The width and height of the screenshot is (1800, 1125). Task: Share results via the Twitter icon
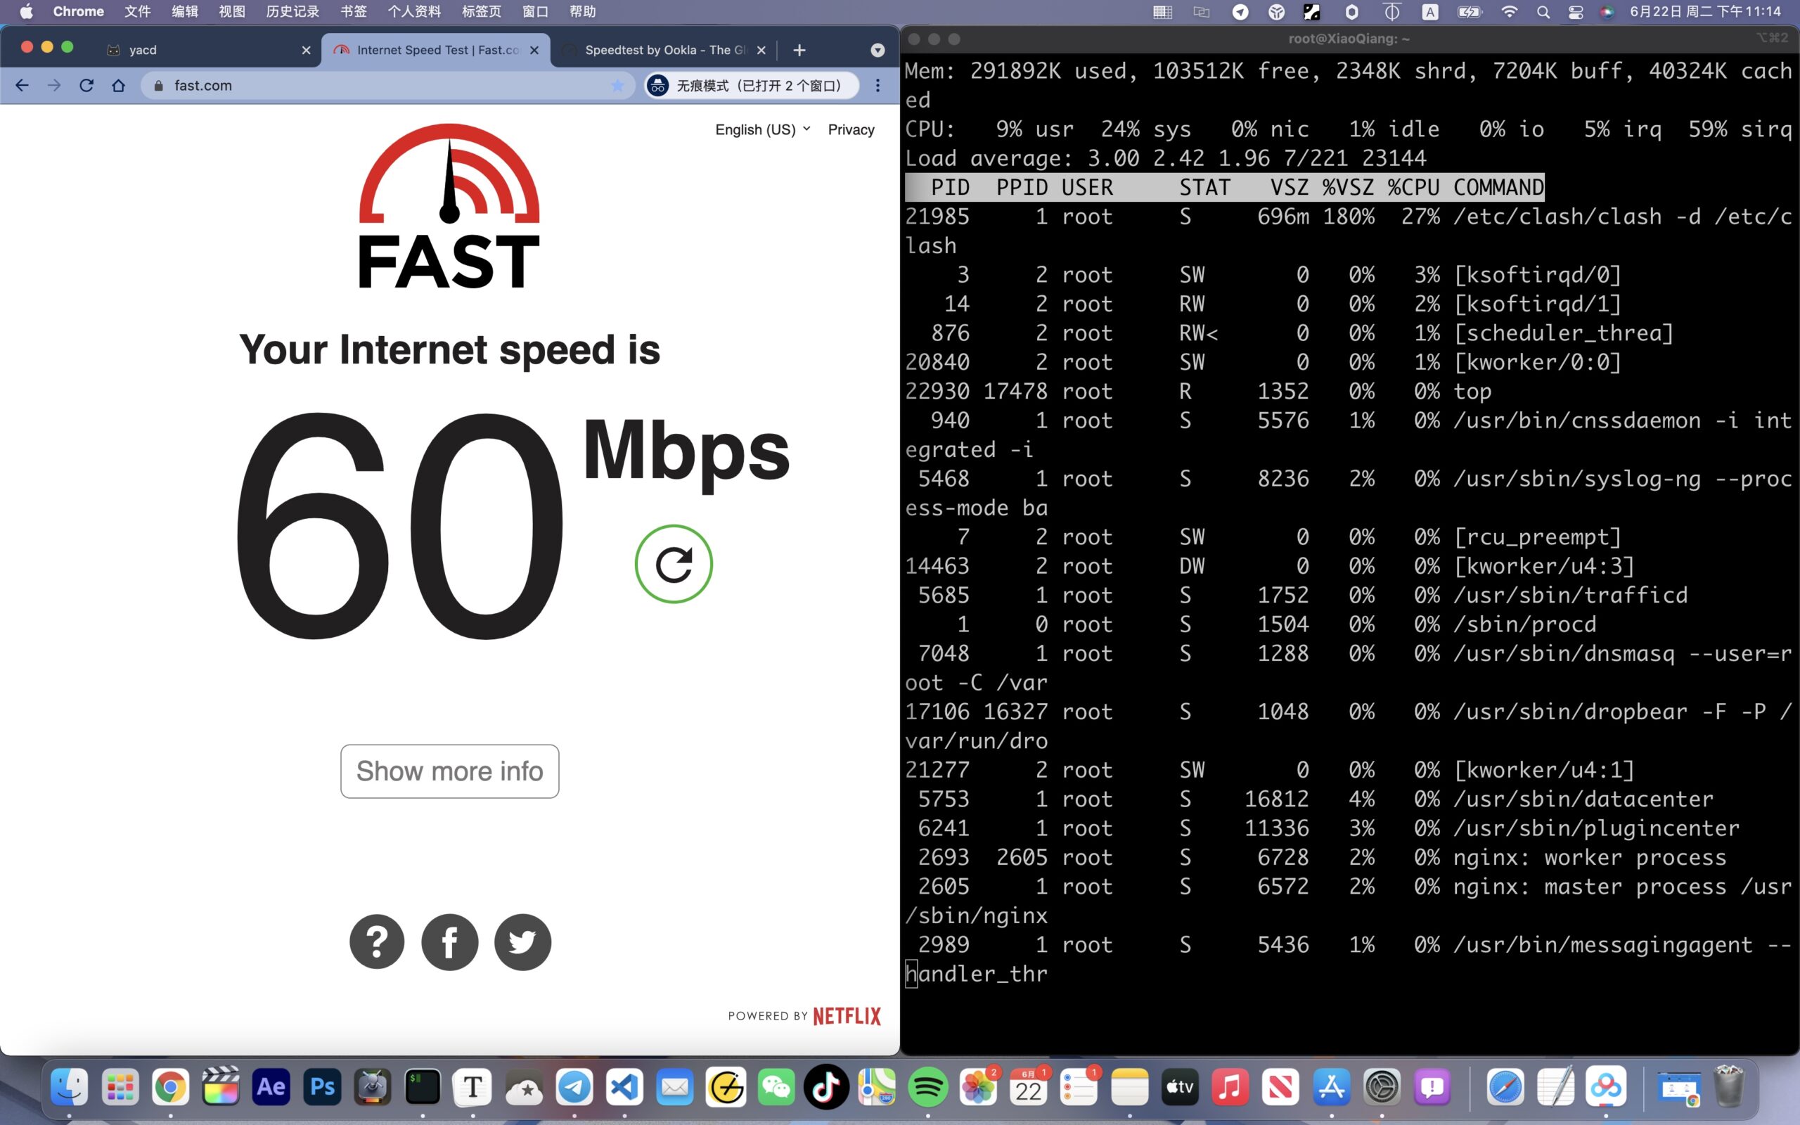(522, 941)
